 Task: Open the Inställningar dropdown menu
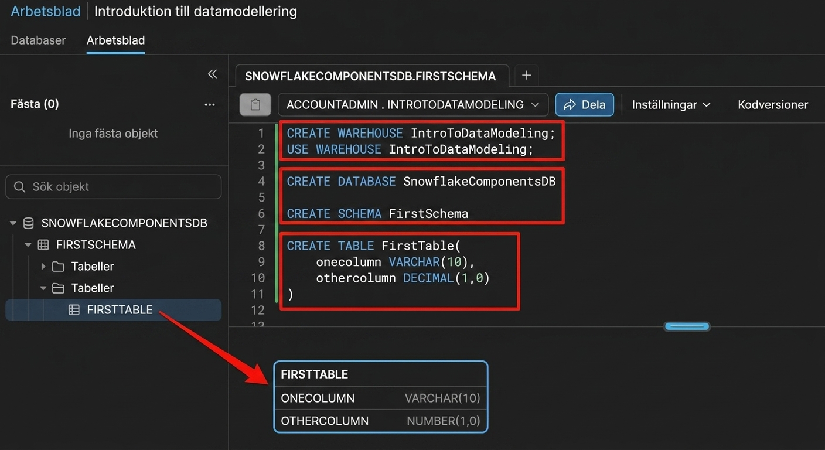tap(671, 105)
